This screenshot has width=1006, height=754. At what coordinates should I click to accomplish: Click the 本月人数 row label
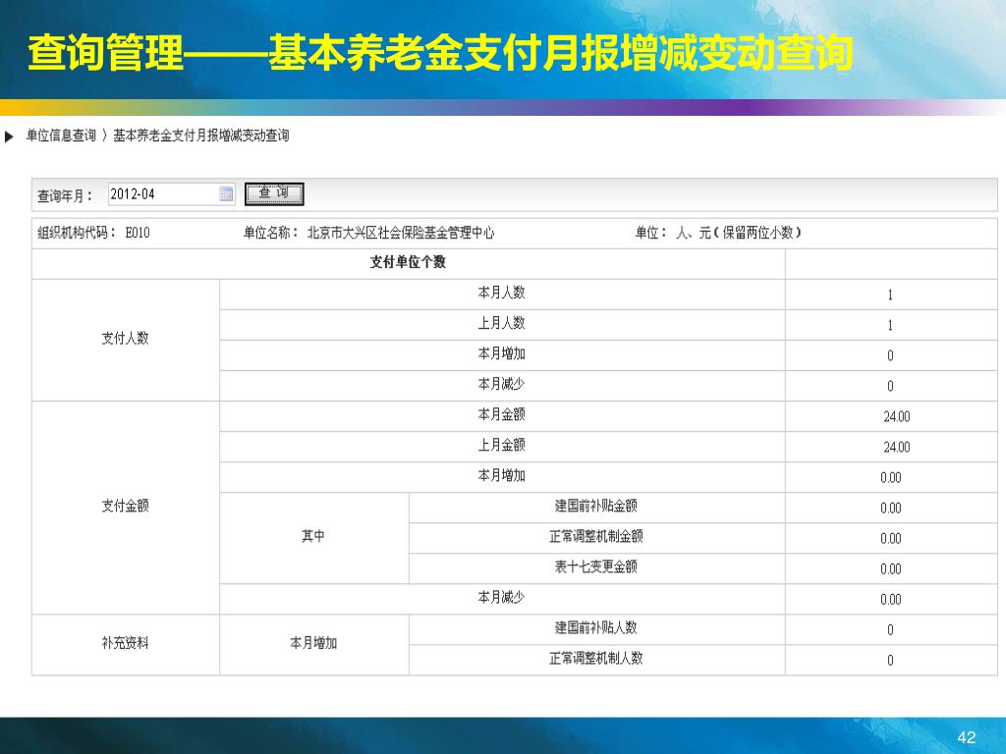click(502, 293)
